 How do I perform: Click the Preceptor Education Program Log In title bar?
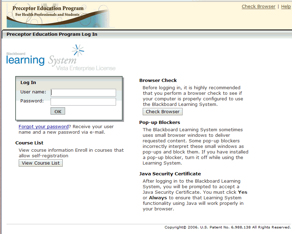52,34
